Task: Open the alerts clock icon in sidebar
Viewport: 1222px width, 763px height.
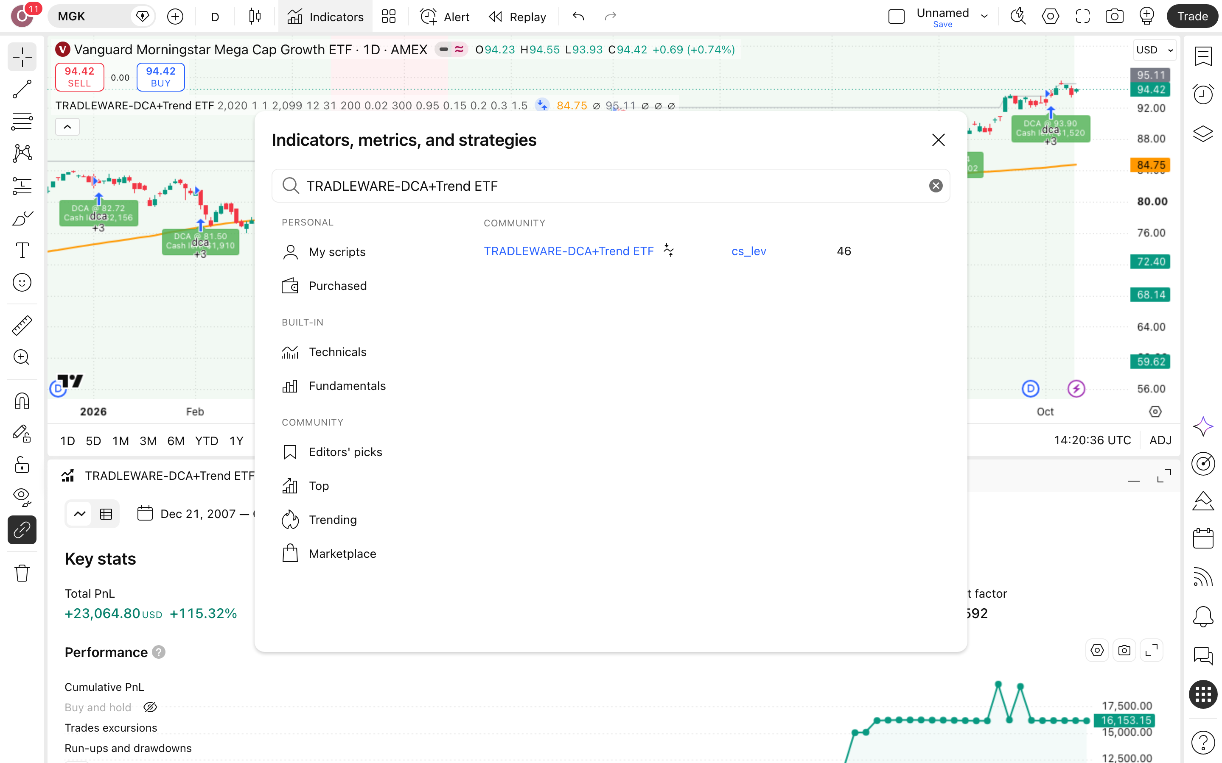Action: [1203, 94]
